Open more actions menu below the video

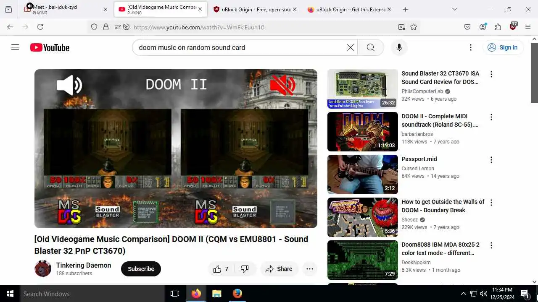click(x=310, y=269)
